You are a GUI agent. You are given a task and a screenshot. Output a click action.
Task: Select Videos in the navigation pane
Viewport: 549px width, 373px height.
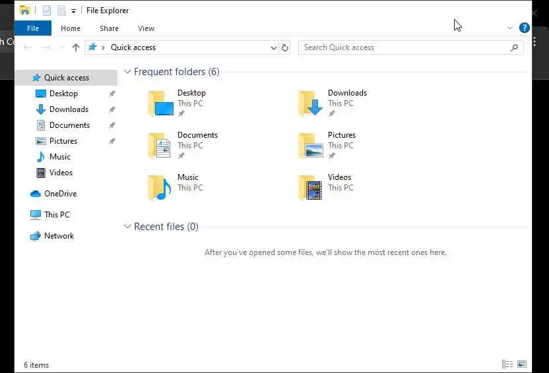click(x=61, y=173)
